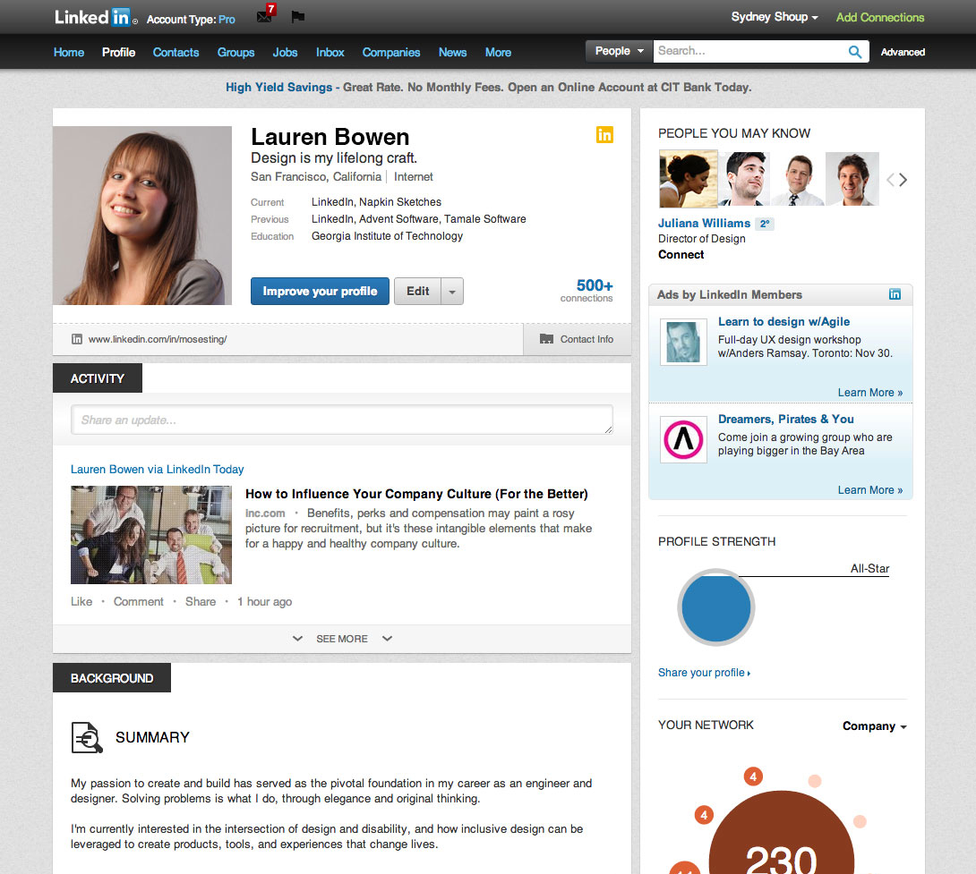Image resolution: width=976 pixels, height=874 pixels.
Task: Go to Home tab
Action: pyautogui.click(x=68, y=52)
